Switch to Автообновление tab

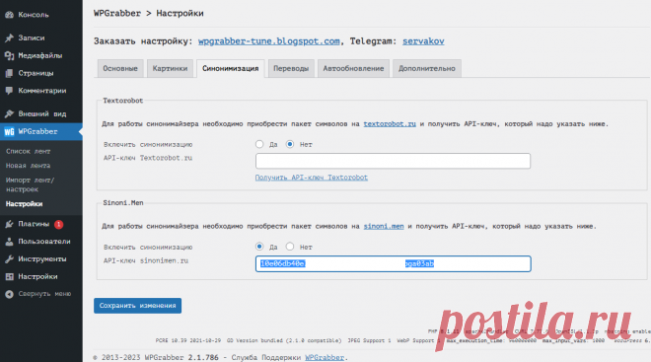coord(353,68)
